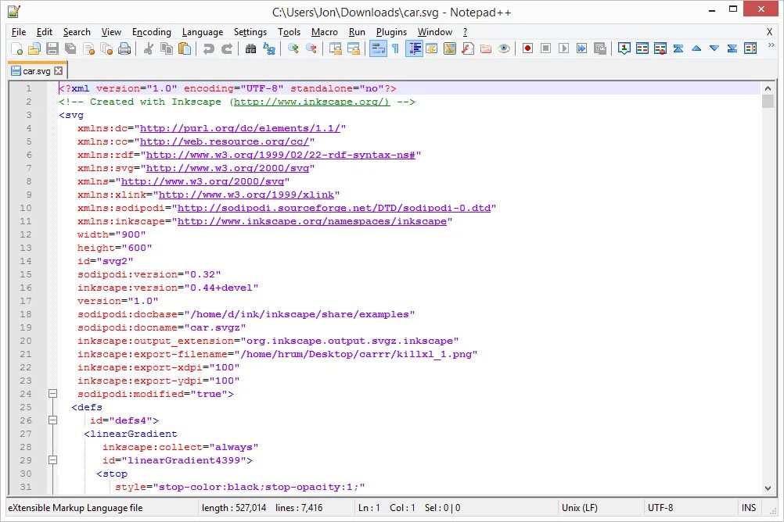Open the web.resource.org/cc link
This screenshot has width=784, height=522.
click(224, 141)
